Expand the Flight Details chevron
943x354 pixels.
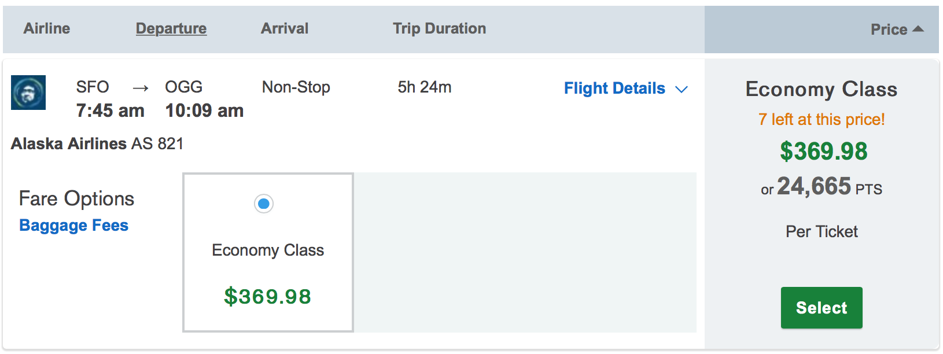coord(682,89)
